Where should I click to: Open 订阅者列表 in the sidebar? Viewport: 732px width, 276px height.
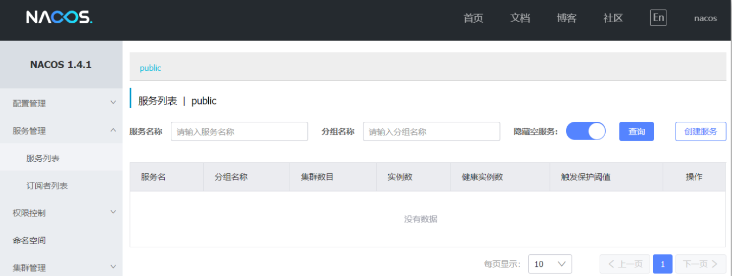pos(47,186)
